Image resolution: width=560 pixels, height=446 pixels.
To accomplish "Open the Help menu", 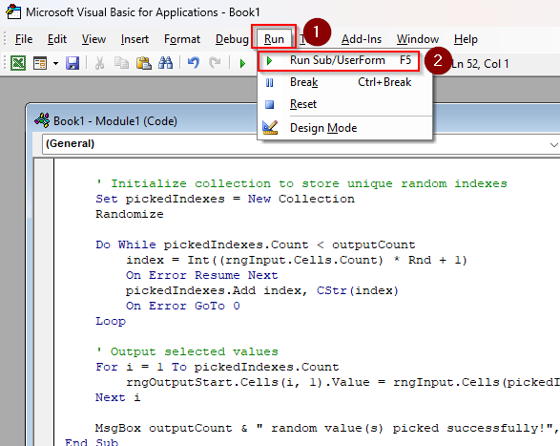I will click(466, 39).
